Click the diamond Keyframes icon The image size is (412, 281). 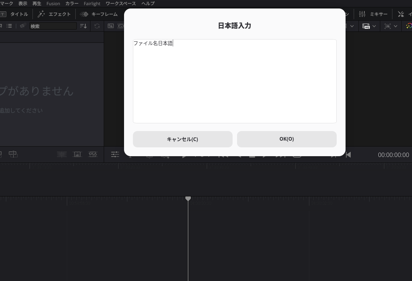(84, 14)
